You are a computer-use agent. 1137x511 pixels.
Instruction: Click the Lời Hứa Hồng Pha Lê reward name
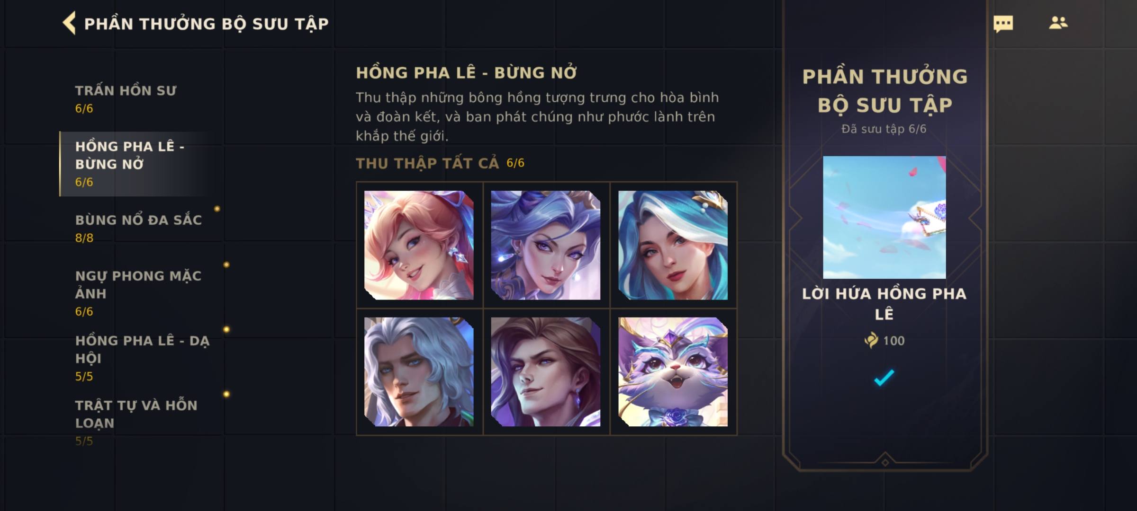tap(884, 303)
